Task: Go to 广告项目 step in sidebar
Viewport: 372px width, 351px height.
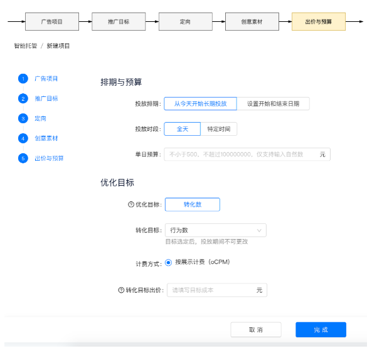Action: tap(46, 79)
